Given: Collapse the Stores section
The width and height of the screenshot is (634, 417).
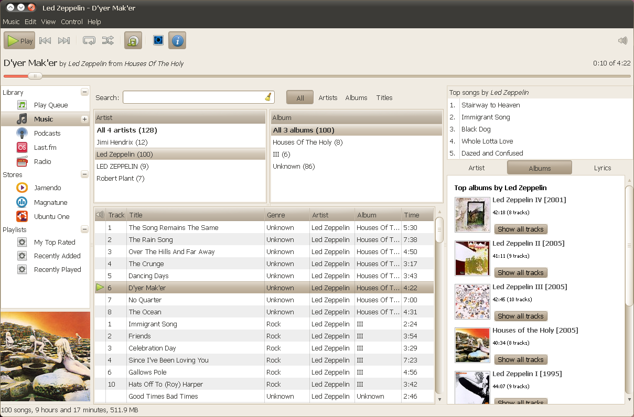Looking at the screenshot, I should coord(84,174).
